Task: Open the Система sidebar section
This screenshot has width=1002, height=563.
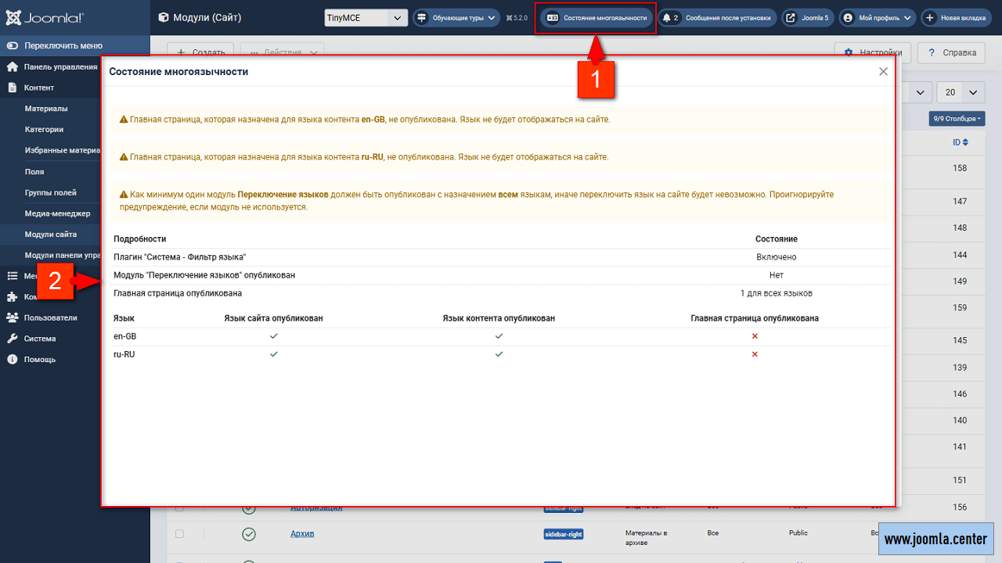Action: tap(39, 339)
